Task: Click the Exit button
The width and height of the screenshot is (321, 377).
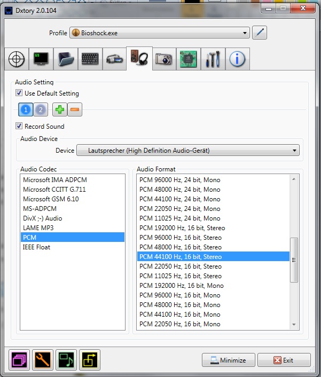Action: coord(284,360)
